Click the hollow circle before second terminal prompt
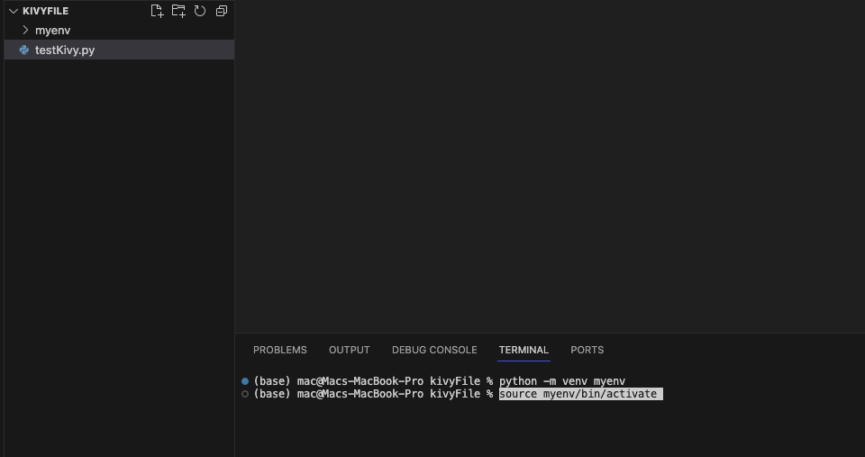 [245, 394]
